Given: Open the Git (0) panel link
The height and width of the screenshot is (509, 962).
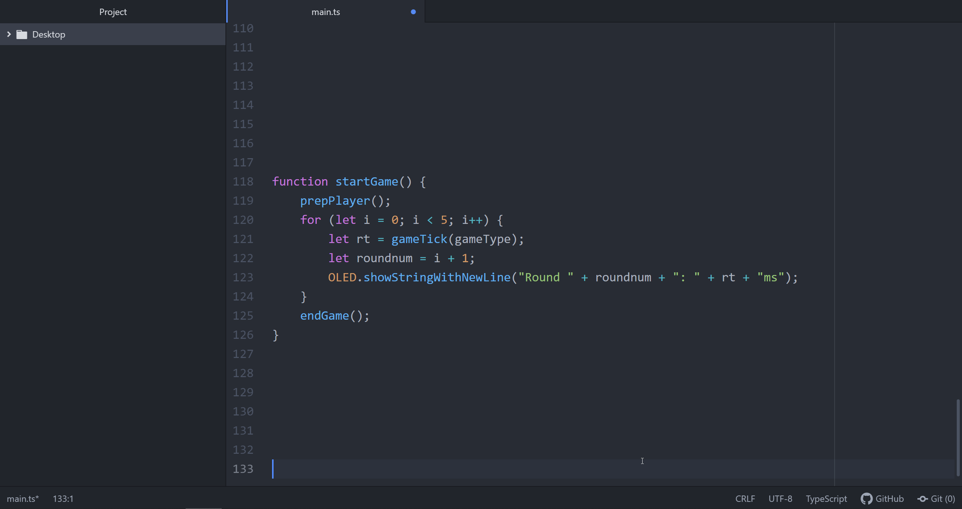Looking at the screenshot, I should coord(942,498).
